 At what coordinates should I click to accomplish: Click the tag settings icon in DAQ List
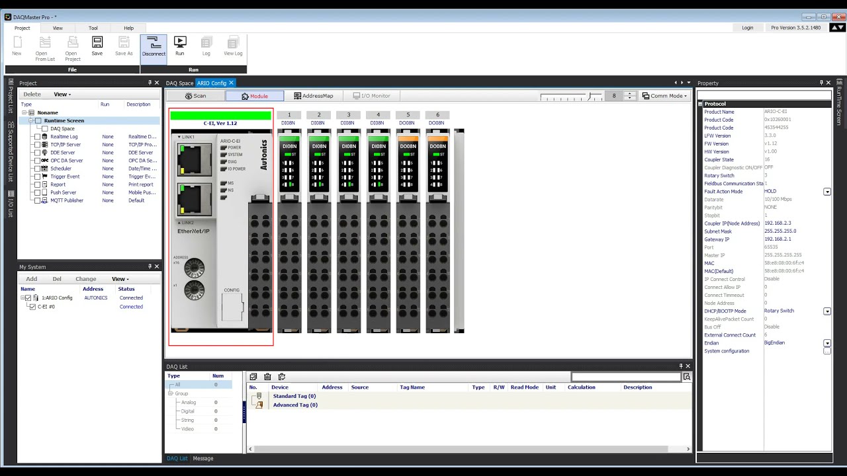click(x=282, y=377)
